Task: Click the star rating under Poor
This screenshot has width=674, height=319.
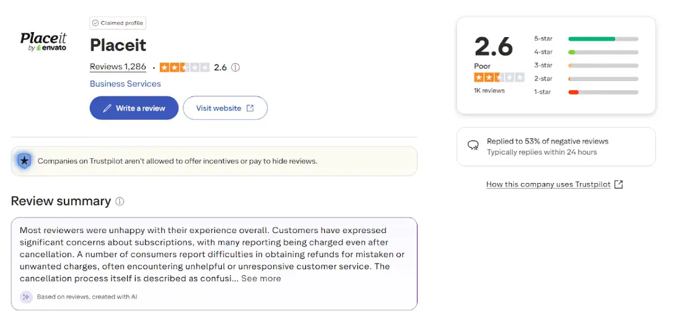Action: pyautogui.click(x=499, y=77)
